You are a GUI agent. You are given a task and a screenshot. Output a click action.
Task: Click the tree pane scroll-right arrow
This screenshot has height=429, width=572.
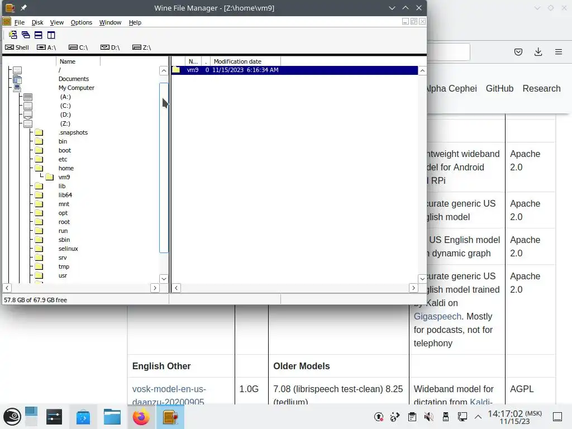click(155, 288)
